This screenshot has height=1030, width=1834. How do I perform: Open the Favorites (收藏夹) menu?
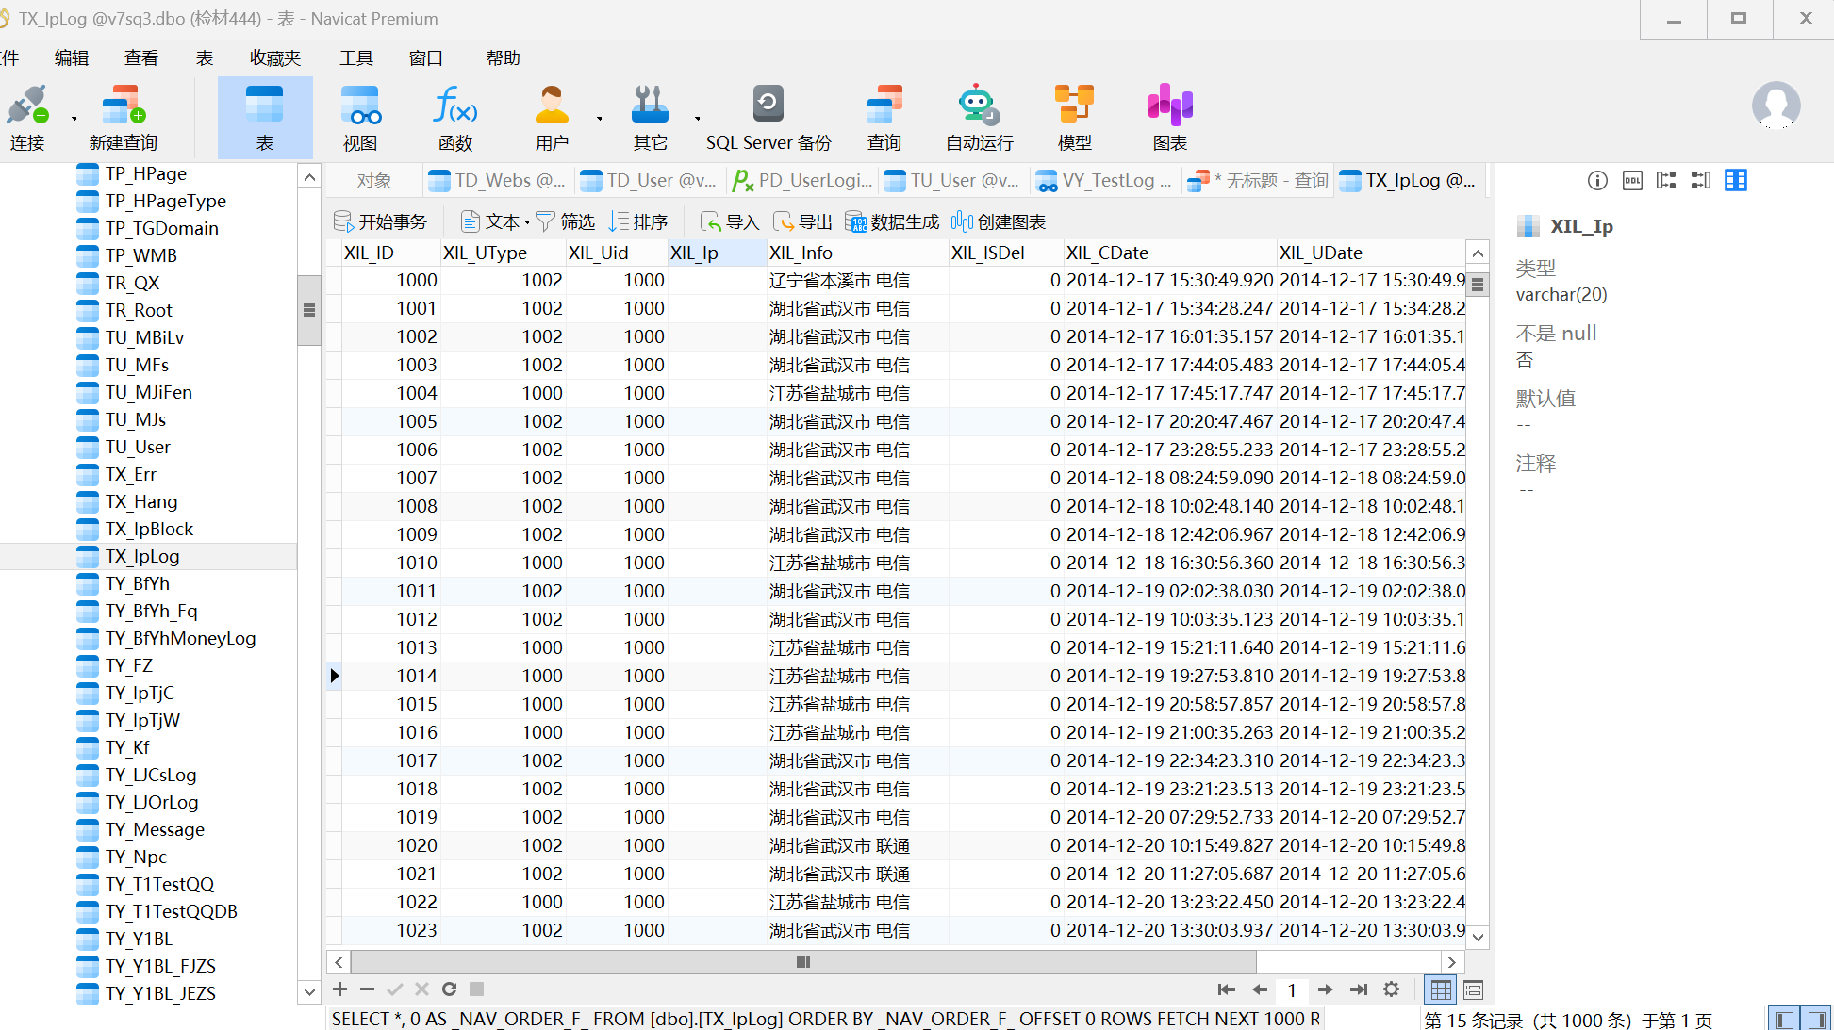point(274,57)
